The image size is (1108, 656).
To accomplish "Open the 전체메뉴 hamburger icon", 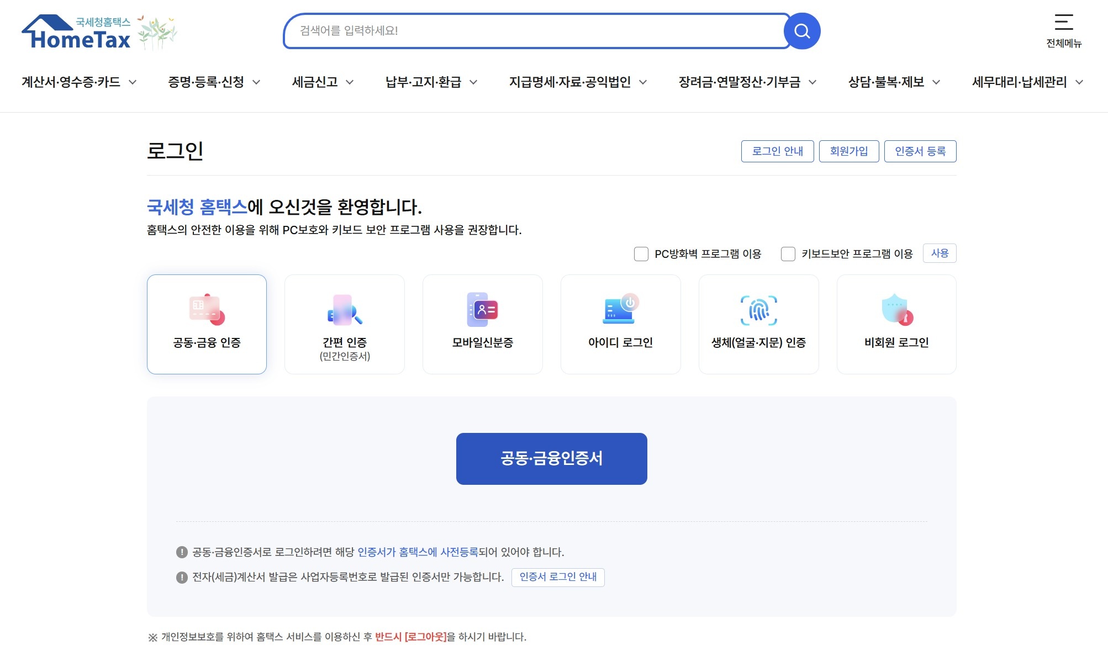I will (x=1064, y=22).
